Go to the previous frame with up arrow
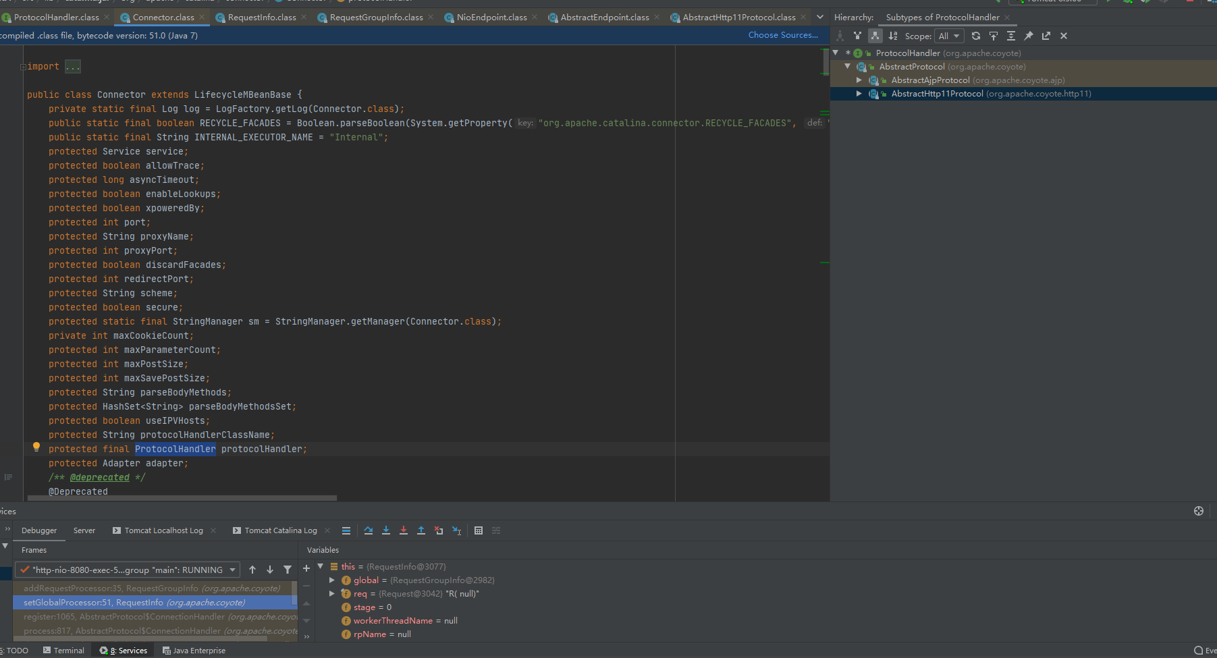Image resolution: width=1217 pixels, height=658 pixels. pos(252,570)
